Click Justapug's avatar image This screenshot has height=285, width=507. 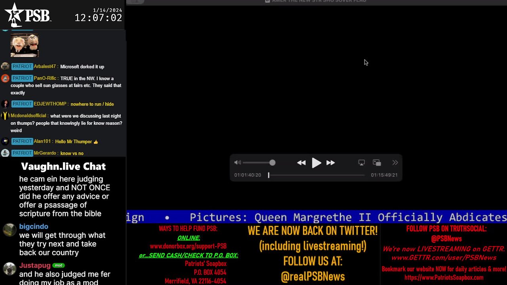click(10, 268)
